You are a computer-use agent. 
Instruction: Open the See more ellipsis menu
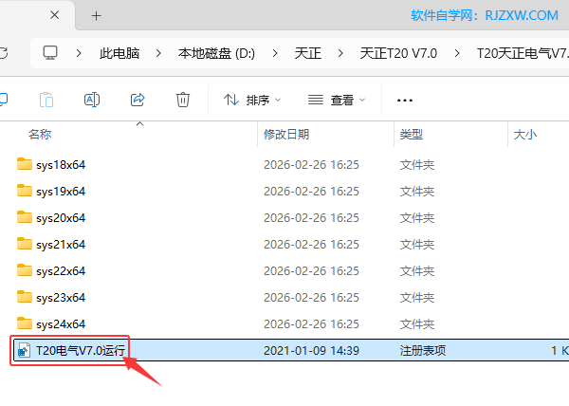pos(405,101)
